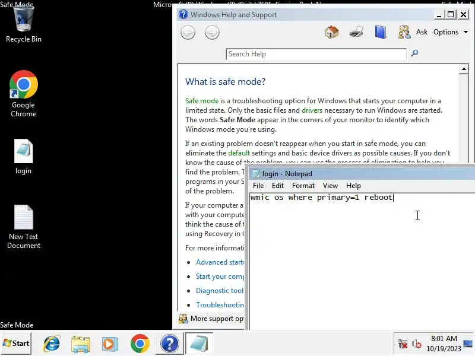The height and width of the screenshot is (356, 475).
Task: Maximize the Windows Help and Support window
Action: pos(451,14)
